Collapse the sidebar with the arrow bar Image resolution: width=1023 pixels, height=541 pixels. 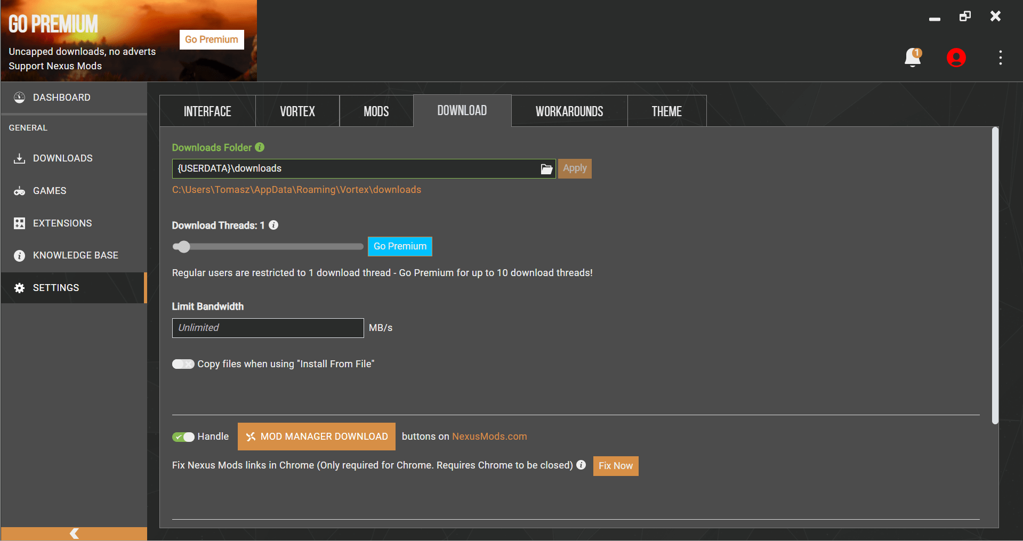74,534
